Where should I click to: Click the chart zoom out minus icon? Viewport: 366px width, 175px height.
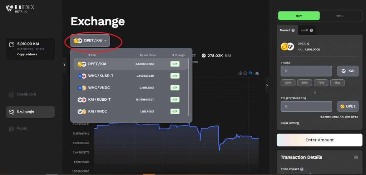click(245, 73)
